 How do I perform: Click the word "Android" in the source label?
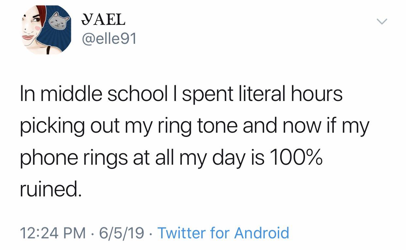click(x=262, y=233)
